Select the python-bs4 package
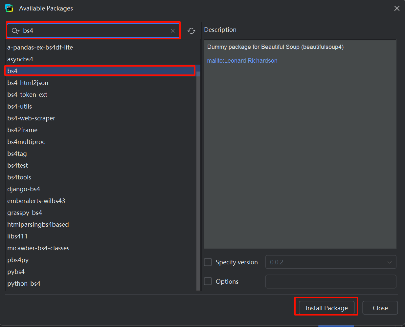 point(101,283)
